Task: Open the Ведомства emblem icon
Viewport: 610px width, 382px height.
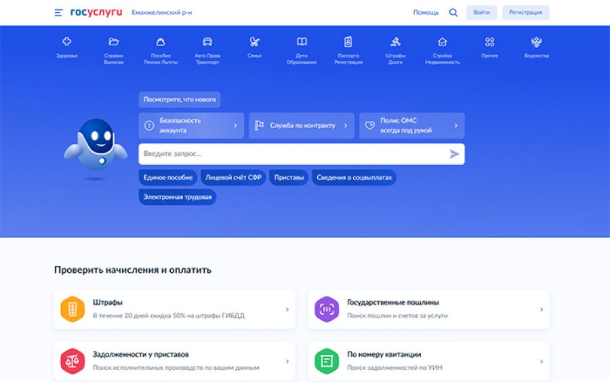Action: (537, 41)
